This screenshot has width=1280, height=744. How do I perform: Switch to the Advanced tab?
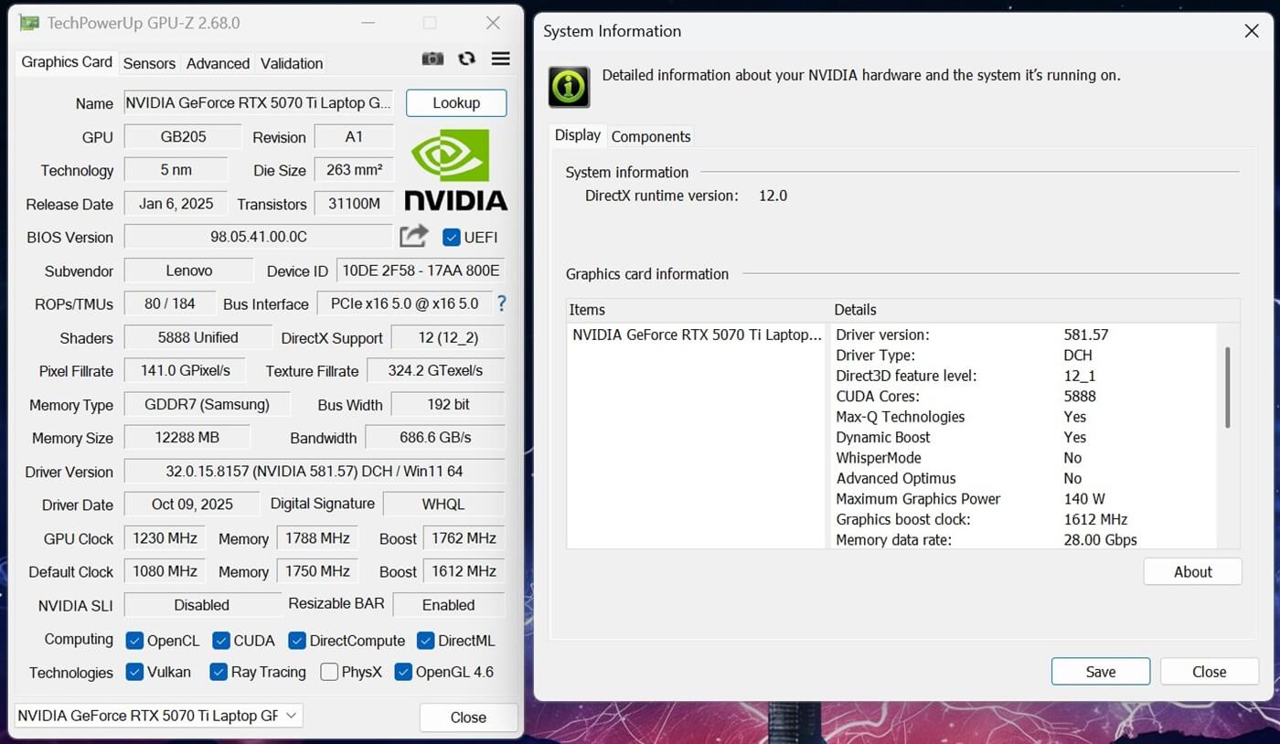(x=217, y=63)
